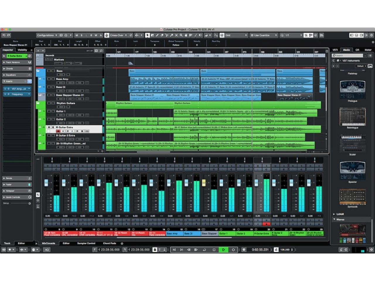The width and height of the screenshot is (375, 281).
Task: Go back in the media browser
Action: pyautogui.click(x=333, y=61)
